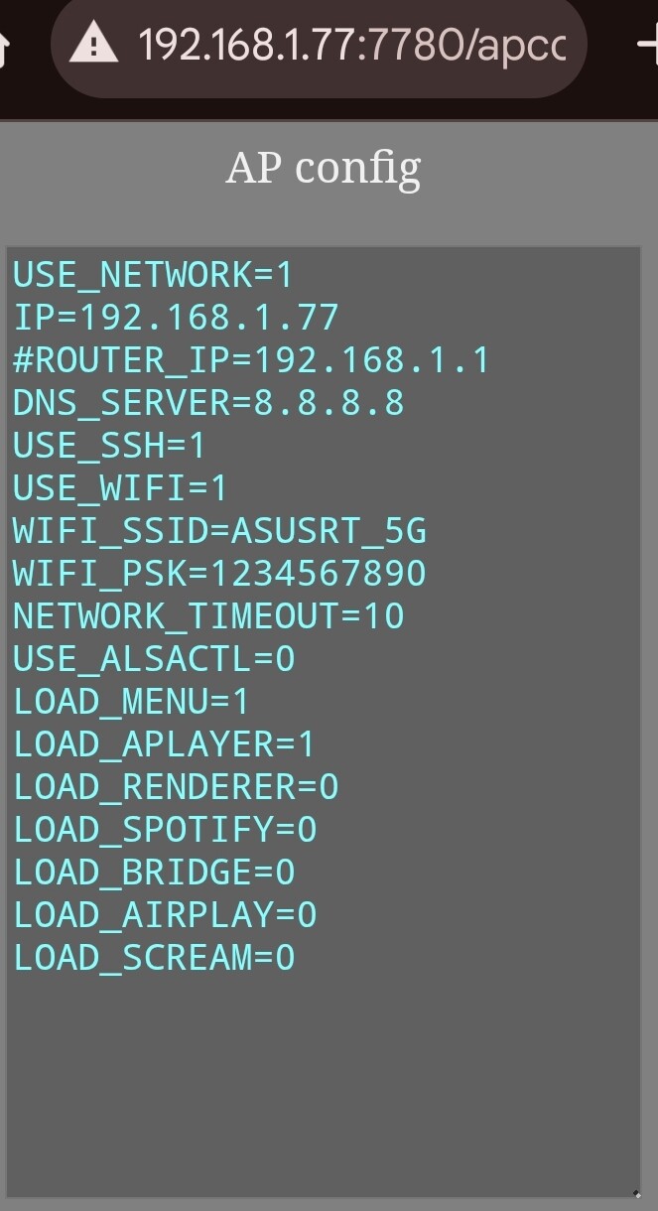658x1211 pixels.
Task: Place cursor on LOAD_MENU=1 line
Action: (131, 702)
